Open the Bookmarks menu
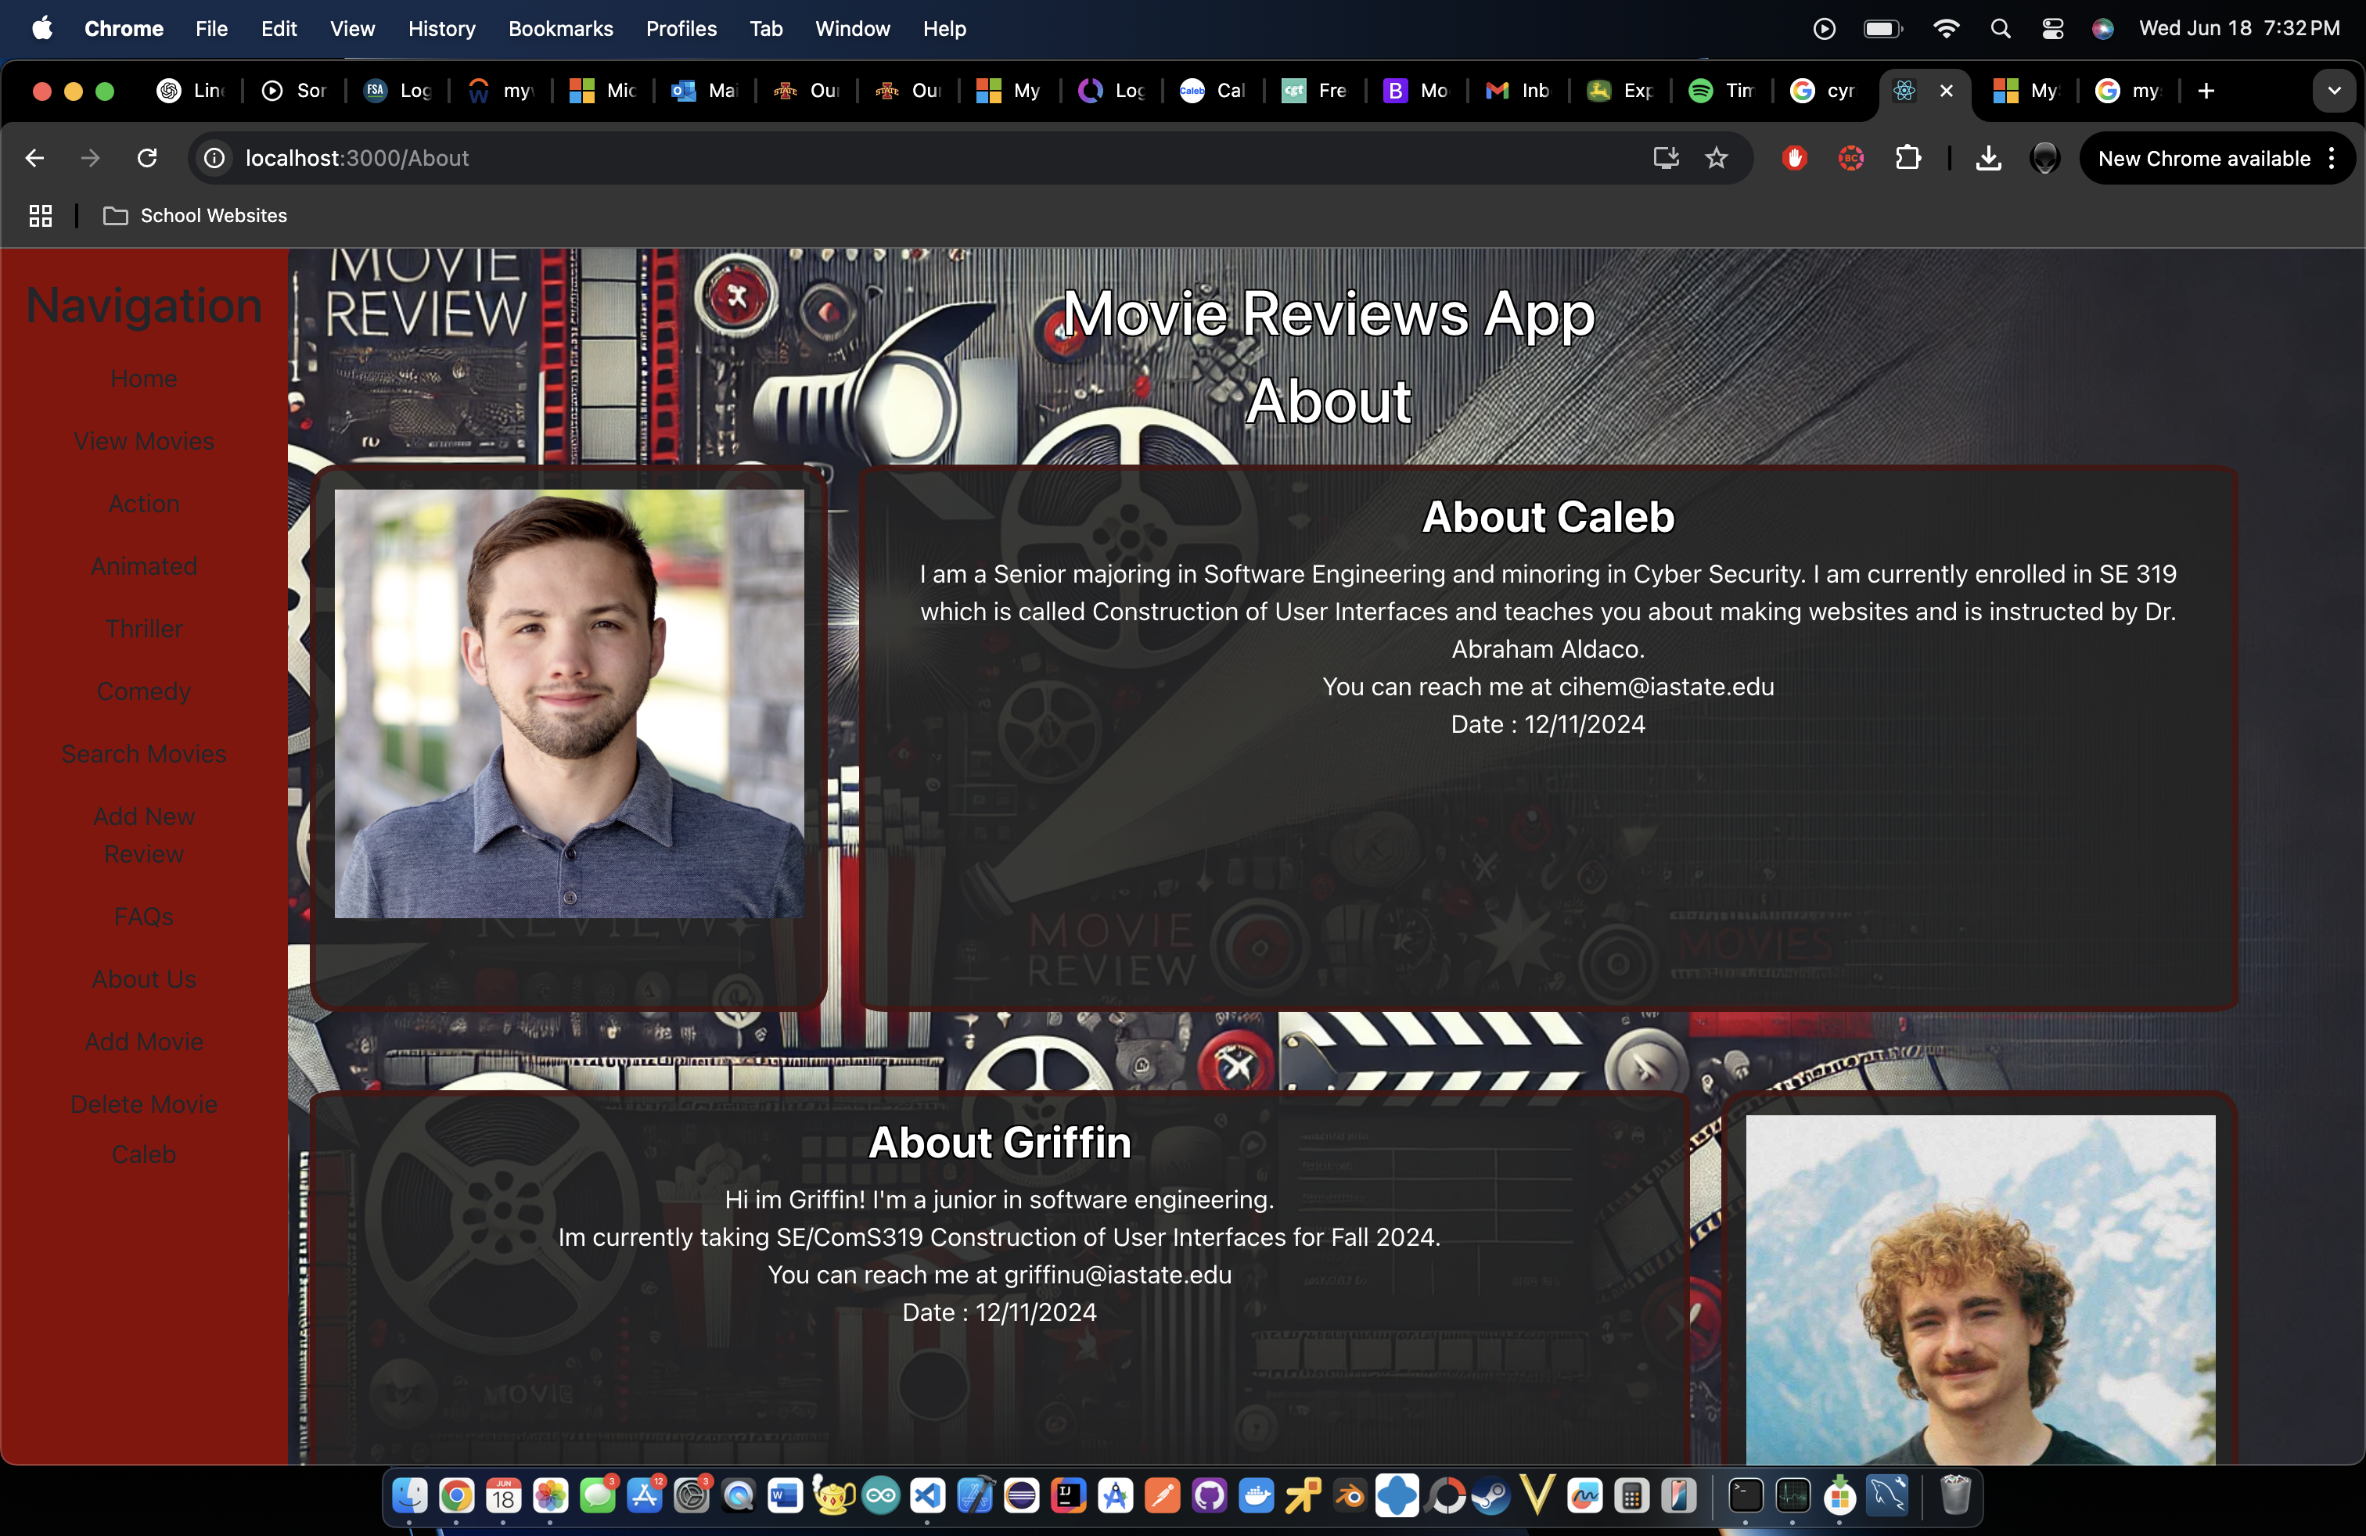 click(x=561, y=29)
